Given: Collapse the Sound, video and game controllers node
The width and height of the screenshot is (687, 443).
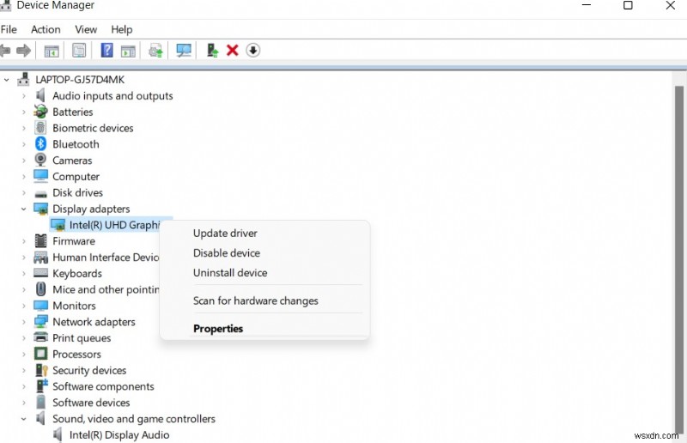Looking at the screenshot, I should click(x=24, y=419).
